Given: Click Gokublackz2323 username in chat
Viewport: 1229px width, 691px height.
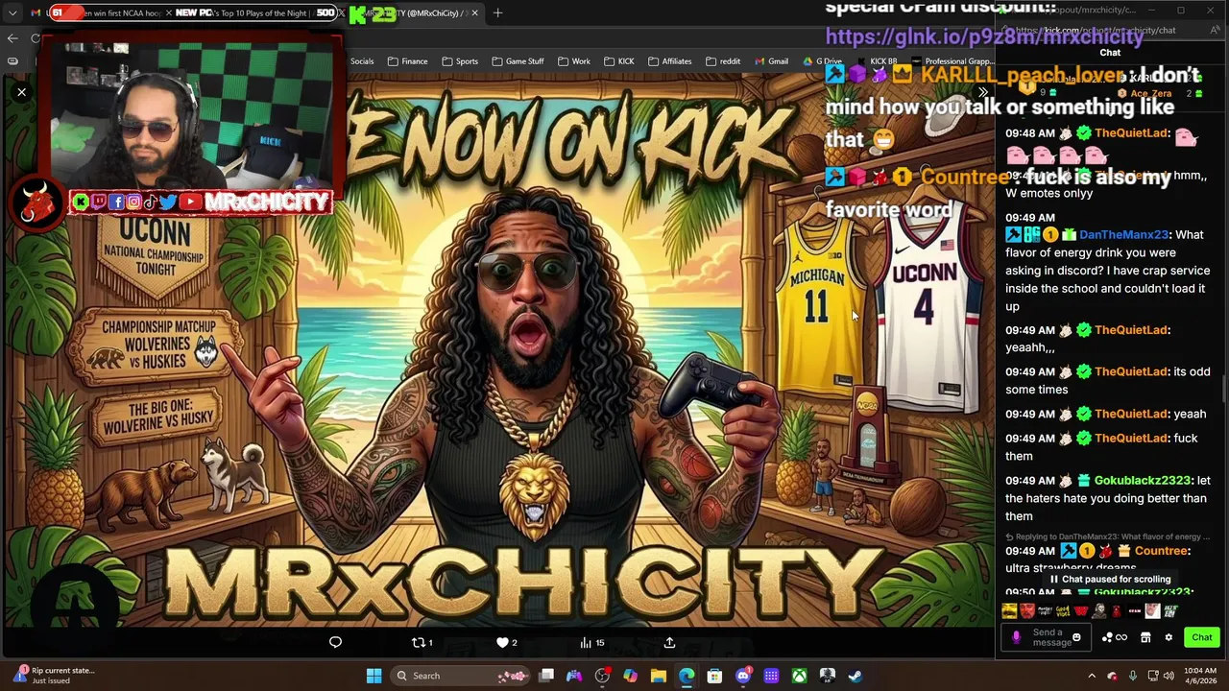Looking at the screenshot, I should [1142, 481].
